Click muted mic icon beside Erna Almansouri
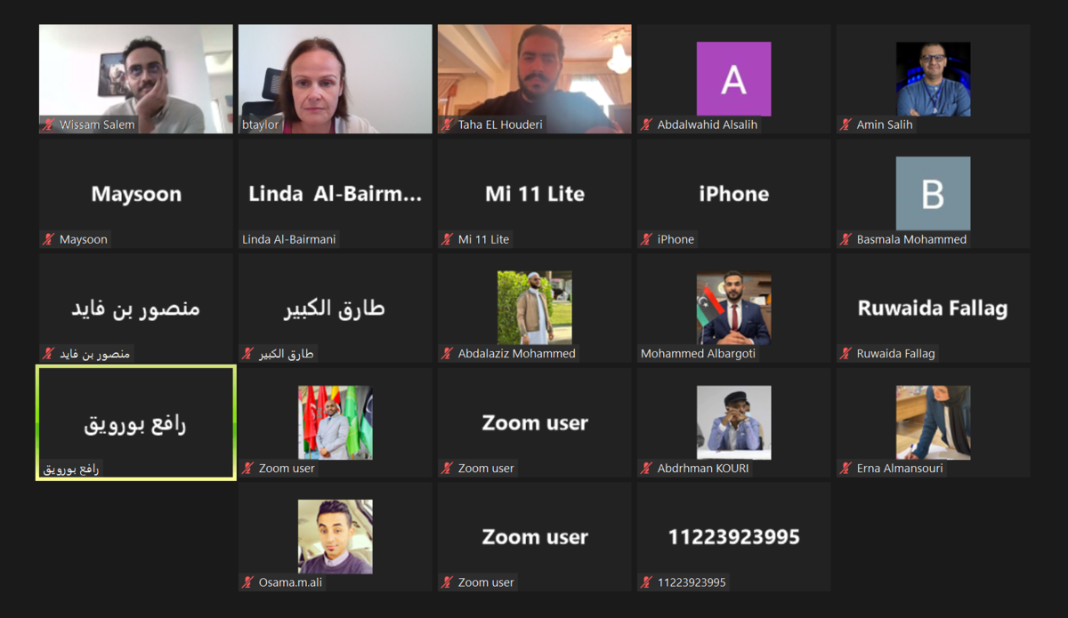Image resolution: width=1068 pixels, height=618 pixels. [x=846, y=469]
